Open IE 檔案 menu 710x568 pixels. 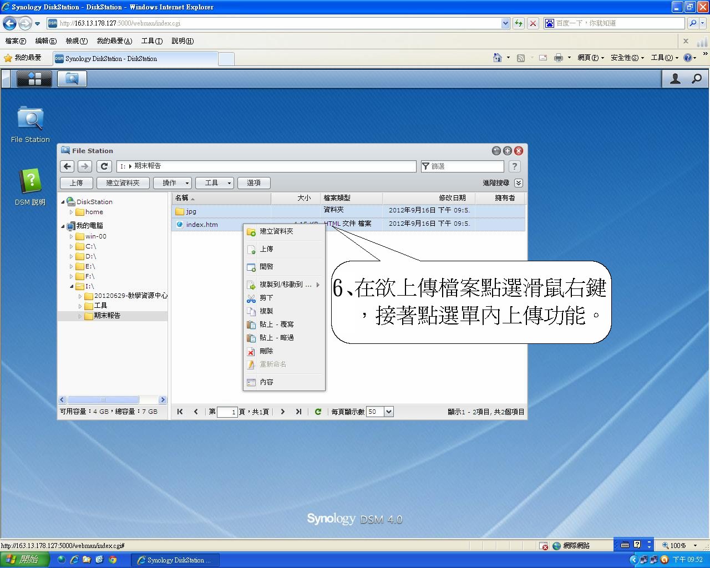(x=16, y=40)
